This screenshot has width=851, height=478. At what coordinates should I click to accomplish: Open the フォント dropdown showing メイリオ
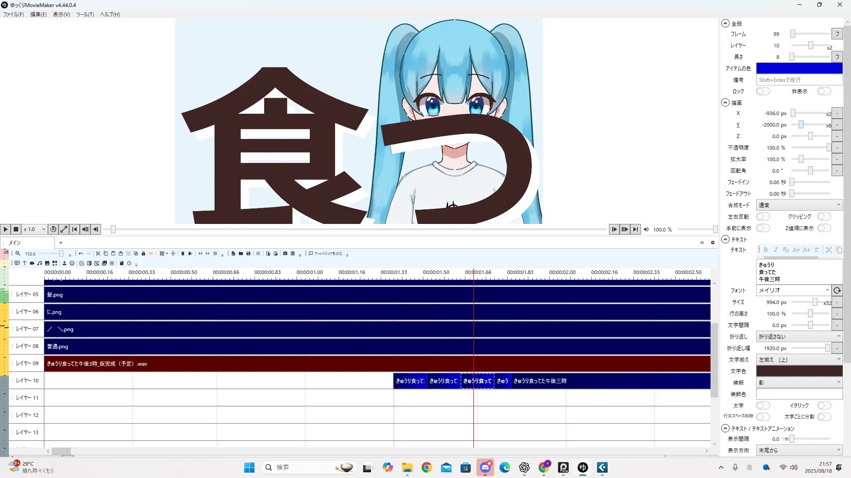click(x=793, y=290)
